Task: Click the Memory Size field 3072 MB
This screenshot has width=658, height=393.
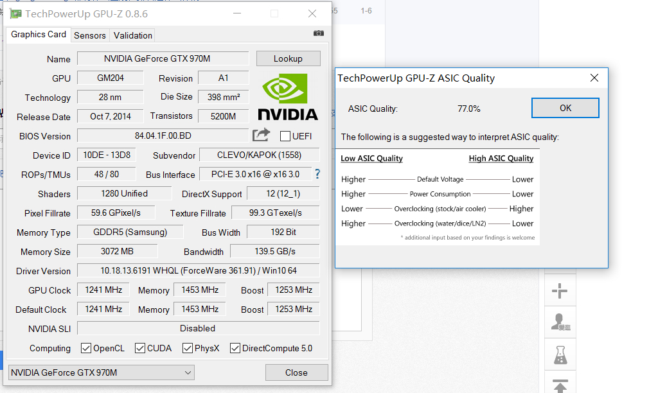Action: click(x=117, y=251)
